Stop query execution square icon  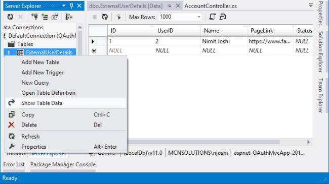pyautogui.click(x=95, y=17)
